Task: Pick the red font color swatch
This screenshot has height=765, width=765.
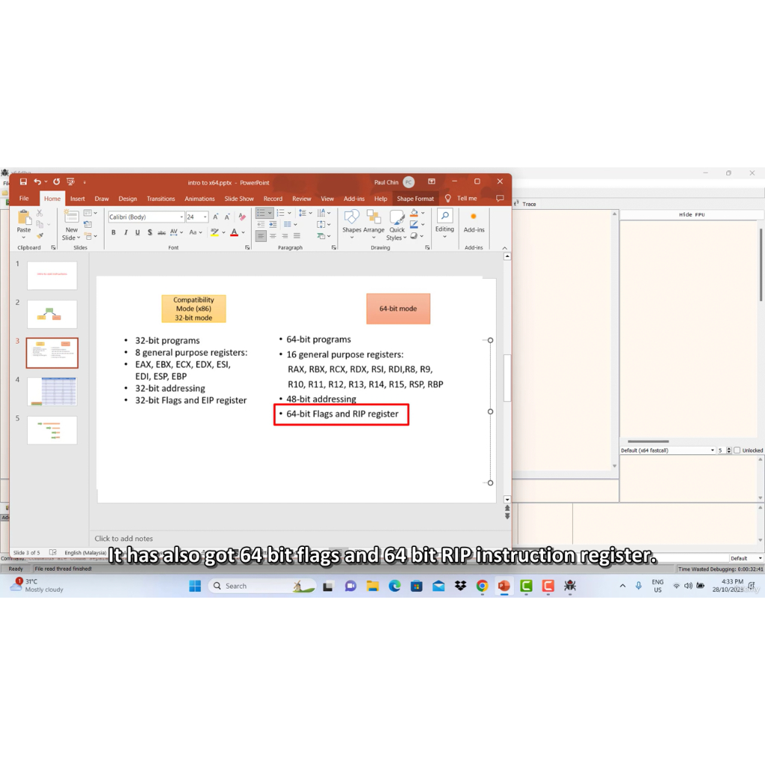Action: click(234, 232)
